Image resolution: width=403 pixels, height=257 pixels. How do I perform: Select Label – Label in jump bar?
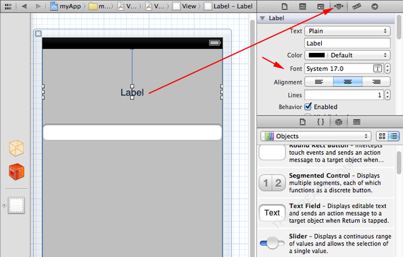point(228,6)
